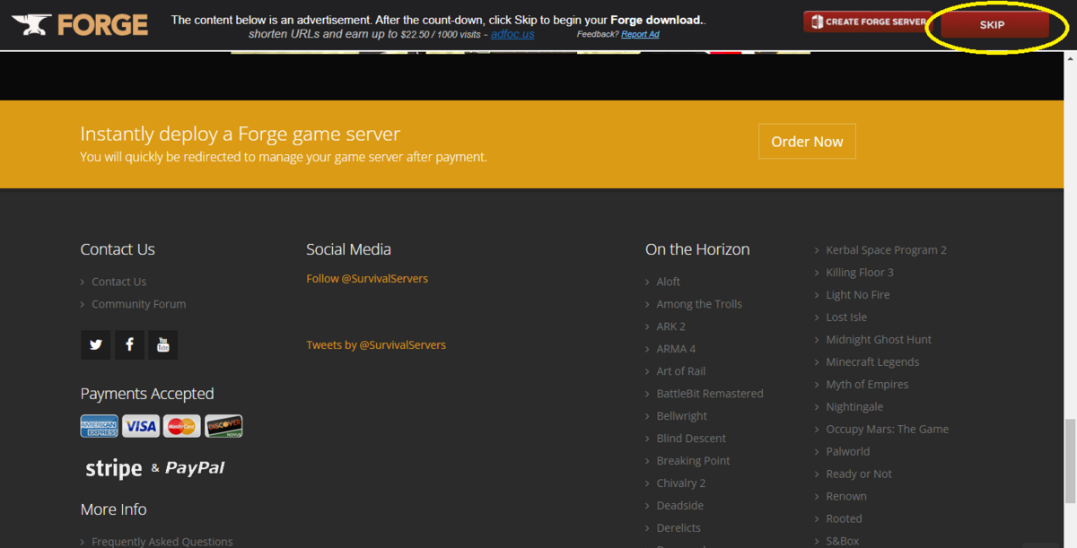Click the MasterCard payment icon
This screenshot has width=1077, height=548.
click(181, 425)
